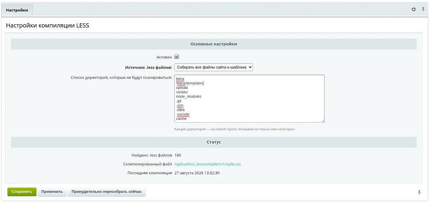Viewport: 430px width, 202px height.
Task: Click the "bitrix" line in the textarea
Action: click(x=180, y=79)
